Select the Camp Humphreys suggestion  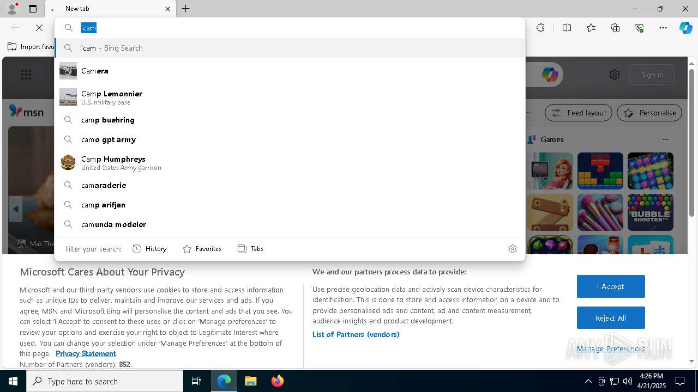pos(290,162)
